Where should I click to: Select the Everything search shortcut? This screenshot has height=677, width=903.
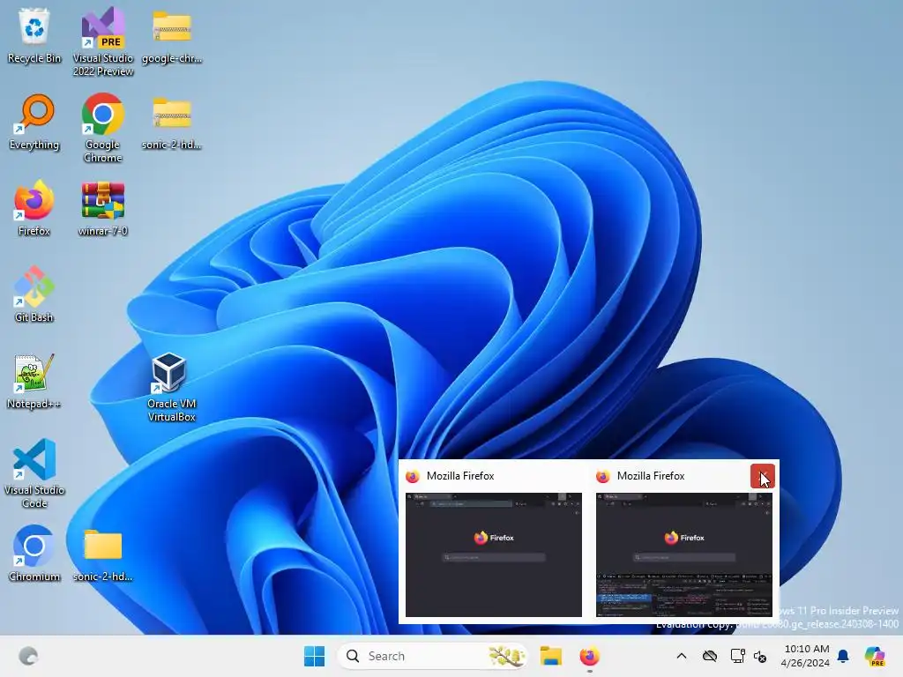click(x=34, y=122)
